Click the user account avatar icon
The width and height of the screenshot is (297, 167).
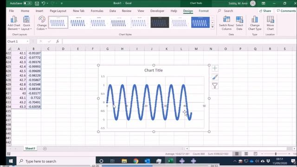tap(253, 3)
